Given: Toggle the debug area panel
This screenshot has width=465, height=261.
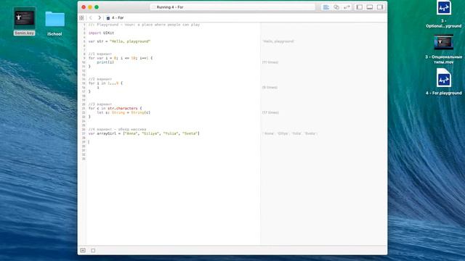Looking at the screenshot, I should tap(370, 7).
